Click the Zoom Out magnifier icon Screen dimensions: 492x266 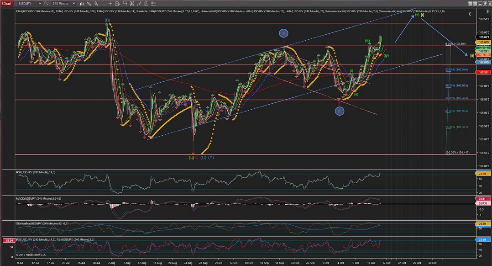103,3
